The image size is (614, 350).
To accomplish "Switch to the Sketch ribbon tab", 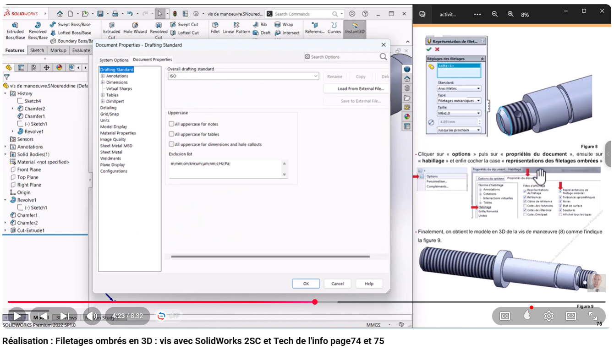I will click(37, 50).
